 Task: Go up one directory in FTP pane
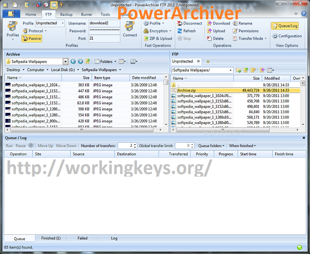(246, 70)
